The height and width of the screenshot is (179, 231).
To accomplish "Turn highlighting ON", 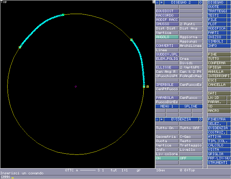I will click(x=167, y=158).
